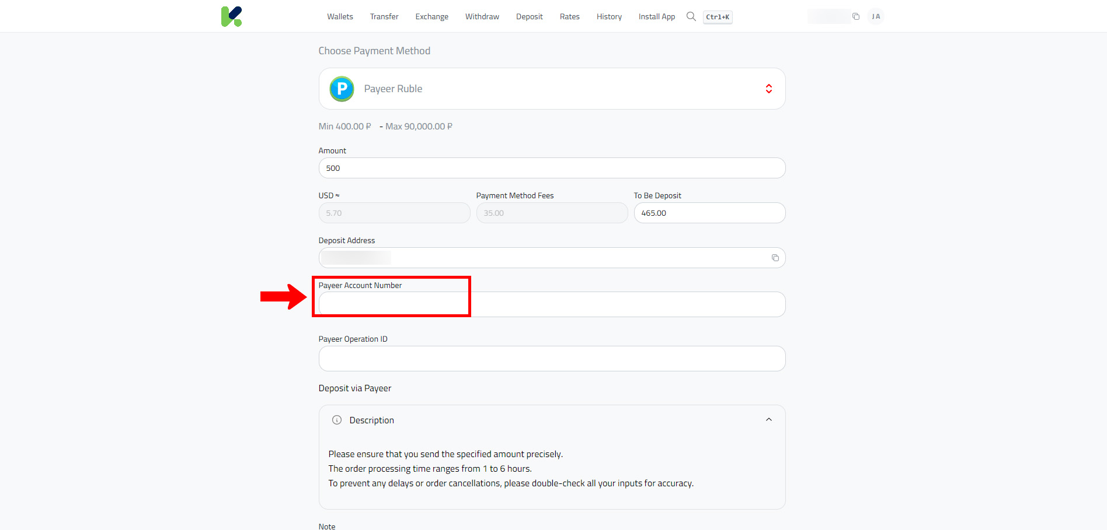This screenshot has height=530, width=1107.
Task: Click the Min 400.00 ₽ limit text
Action: [344, 127]
